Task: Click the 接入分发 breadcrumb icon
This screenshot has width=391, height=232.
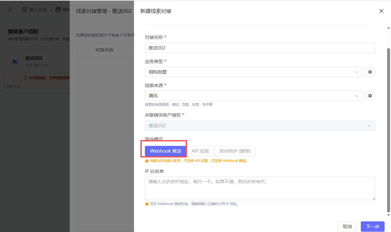Action: [x=24, y=10]
